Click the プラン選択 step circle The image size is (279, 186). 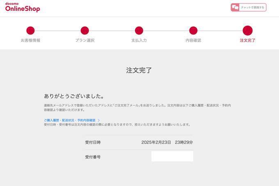[x=85, y=30]
